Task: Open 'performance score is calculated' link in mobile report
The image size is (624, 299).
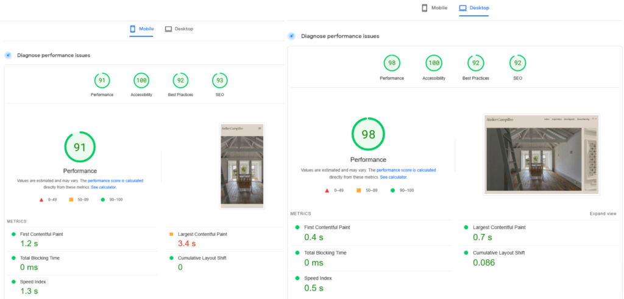Action: click(115, 180)
